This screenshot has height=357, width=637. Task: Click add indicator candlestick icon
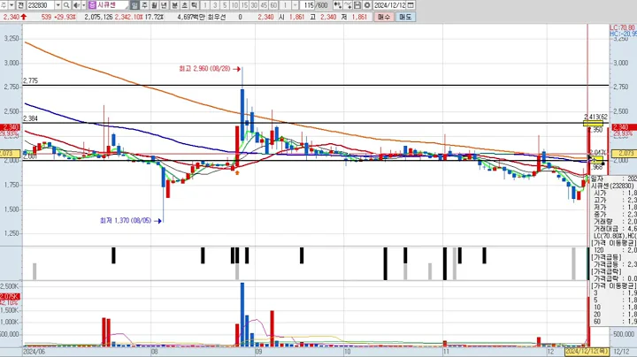337,5
